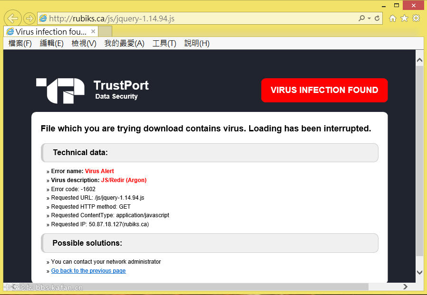Open a new blank tab
The image size is (427, 295).
106,32
